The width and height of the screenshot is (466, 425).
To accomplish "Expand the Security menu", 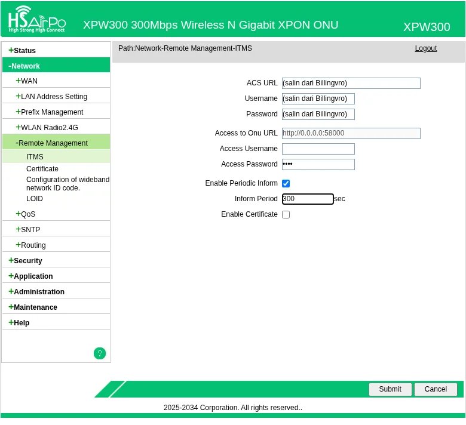I will pos(56,260).
